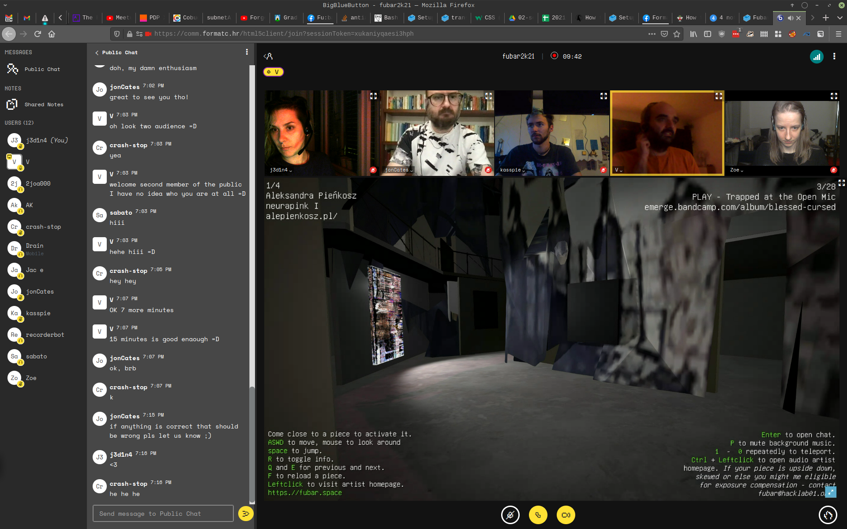Bookmark page with star icon

677,34
